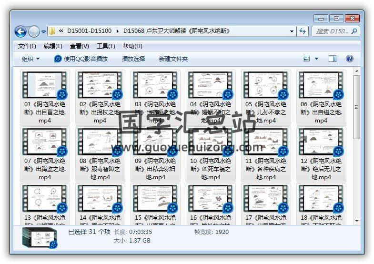This screenshot has height=264, width=374.
Task: Click file name text 01《阴宅风水绝断》出目盲之地.mp4
Action: coord(45,112)
